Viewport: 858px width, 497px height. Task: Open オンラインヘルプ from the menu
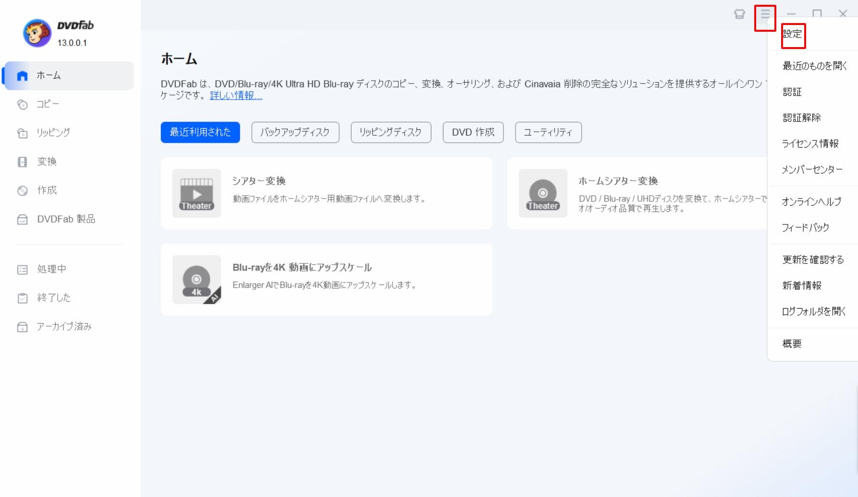pyautogui.click(x=811, y=202)
